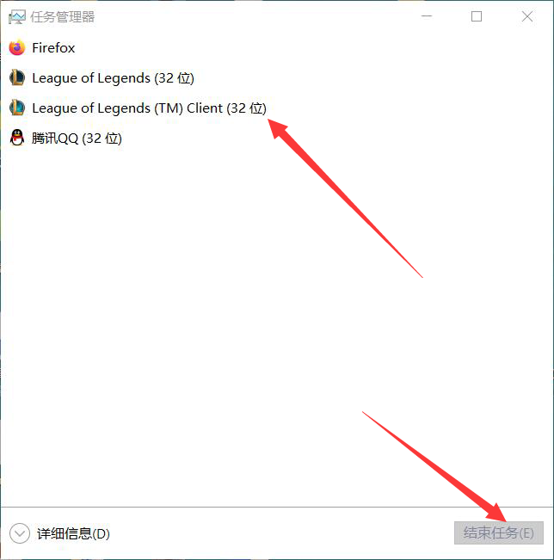Close the 任务管理器 window
Viewport: 554px width, 560px height.
527,16
